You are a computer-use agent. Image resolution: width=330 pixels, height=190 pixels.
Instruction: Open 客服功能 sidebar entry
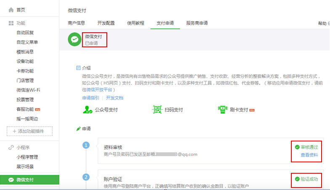pyautogui.click(x=25, y=109)
